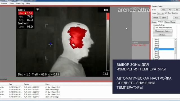The image size is (180, 101).
Task: Click the red alarm entry in Alarms panel
Action: pyautogui.click(x=139, y=45)
